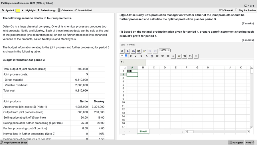Expand the highlight color dropdown arrow
Viewport: 257px width, 145px height.
pyautogui.click(x=23, y=10)
